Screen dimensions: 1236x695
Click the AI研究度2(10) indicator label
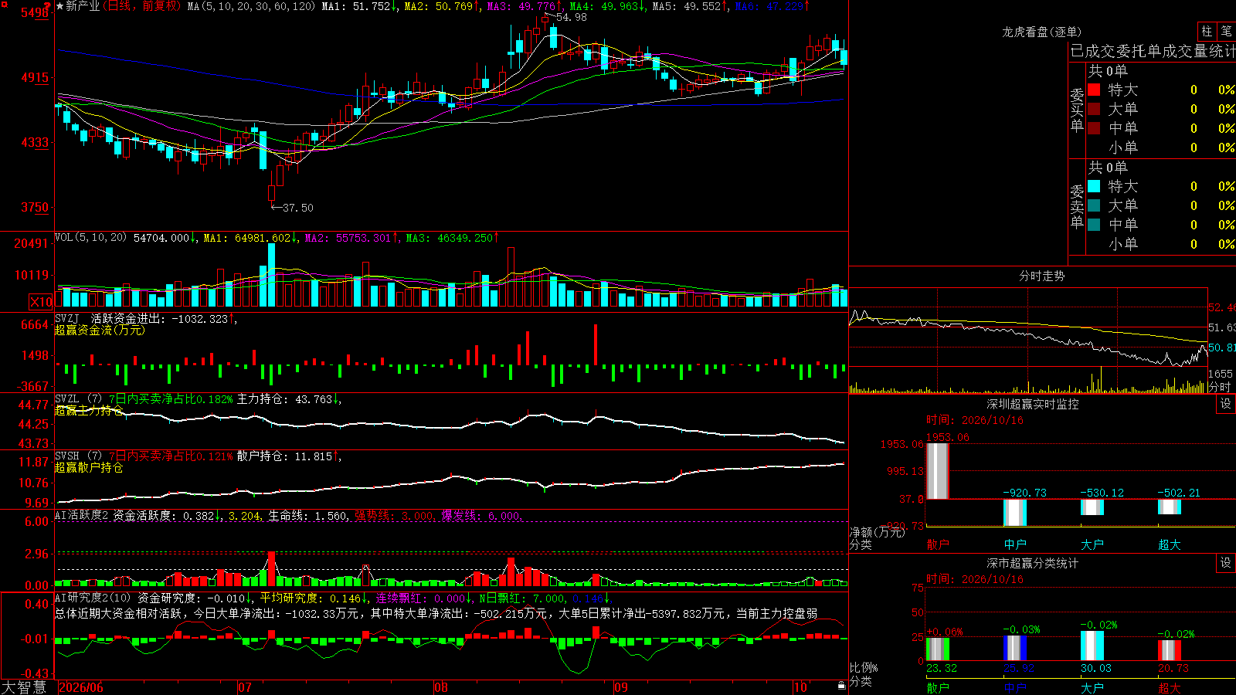[93, 598]
